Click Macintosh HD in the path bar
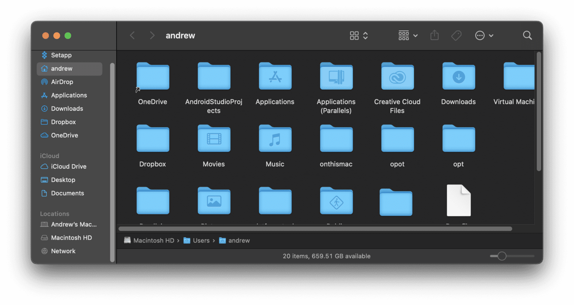 pyautogui.click(x=153, y=241)
